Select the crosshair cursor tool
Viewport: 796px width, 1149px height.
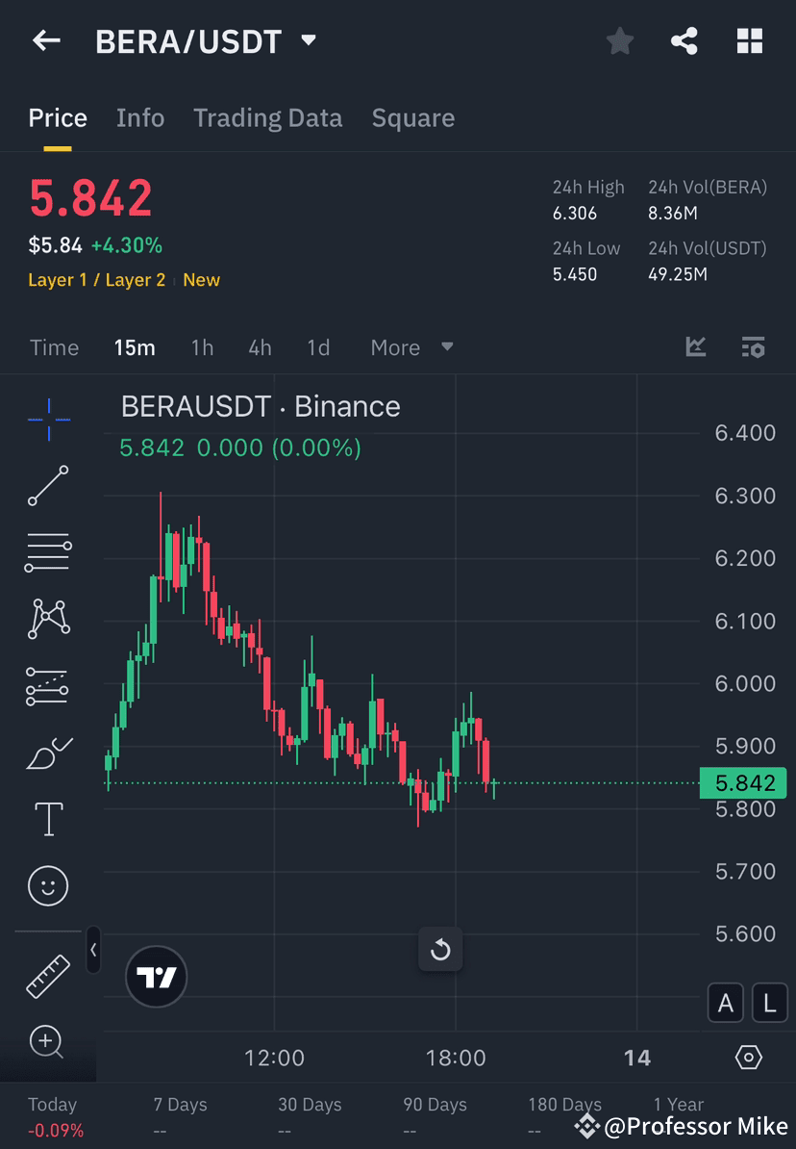tap(48, 419)
